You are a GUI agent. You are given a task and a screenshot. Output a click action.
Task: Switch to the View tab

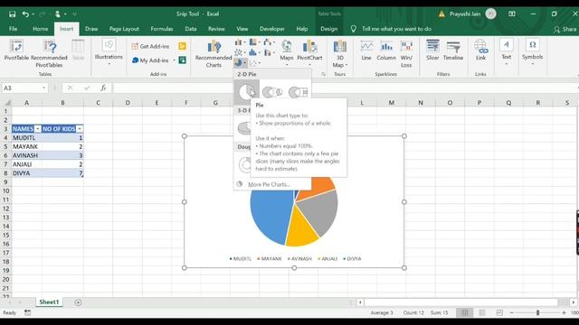click(x=242, y=29)
